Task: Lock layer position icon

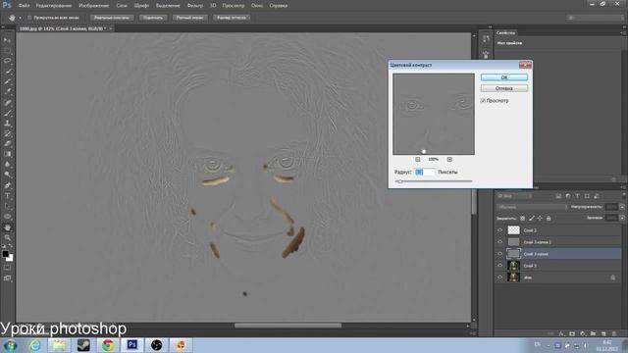Action: coord(540,218)
